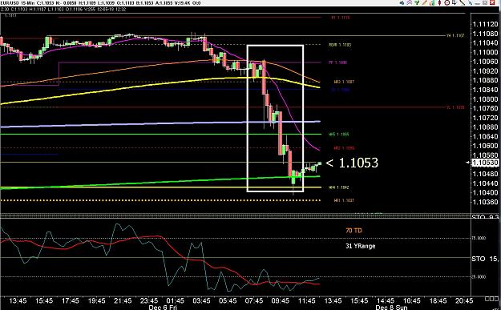Click the 1.10760 price axis label
The width and height of the screenshot is (501, 310).
tap(485, 109)
